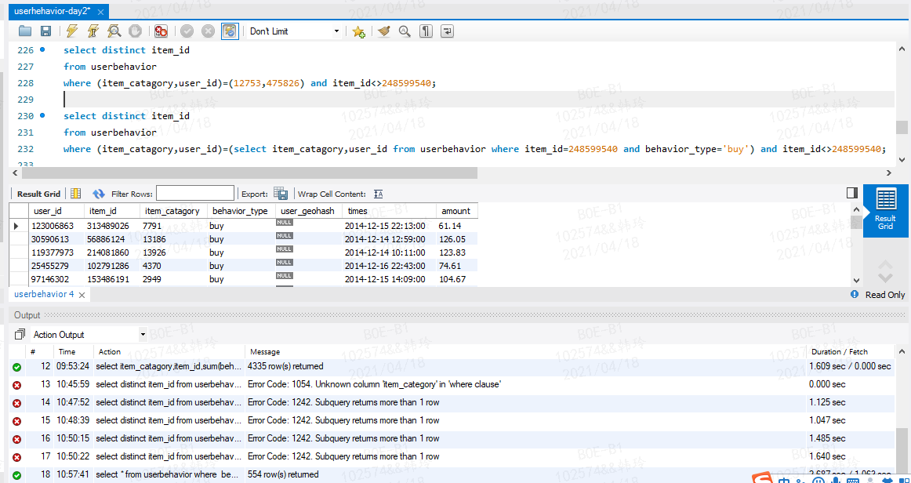Image resolution: width=911 pixels, height=483 pixels.
Task: Toggle the Chinese 中 input mode indicator
Action: (x=784, y=480)
